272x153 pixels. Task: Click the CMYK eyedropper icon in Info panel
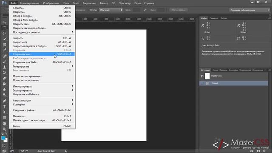tap(238, 25)
